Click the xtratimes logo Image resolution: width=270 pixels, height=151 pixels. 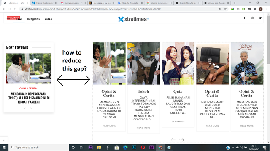(133, 19)
